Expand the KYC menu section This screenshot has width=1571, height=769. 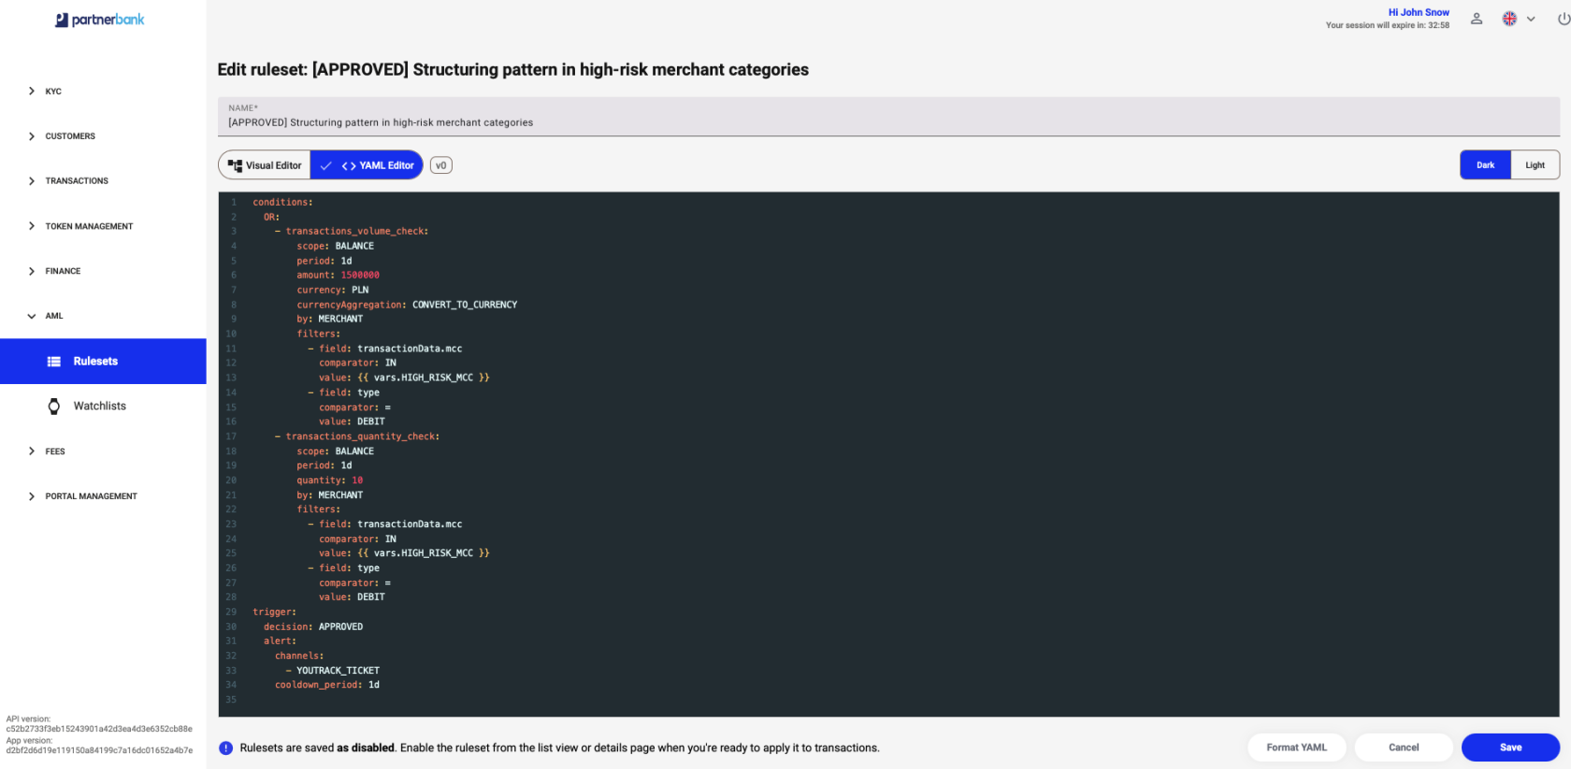click(x=53, y=92)
